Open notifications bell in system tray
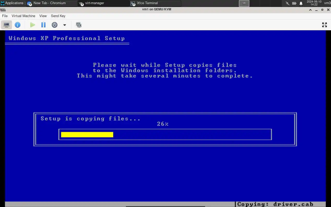331x207 pixels. click(x=301, y=3)
